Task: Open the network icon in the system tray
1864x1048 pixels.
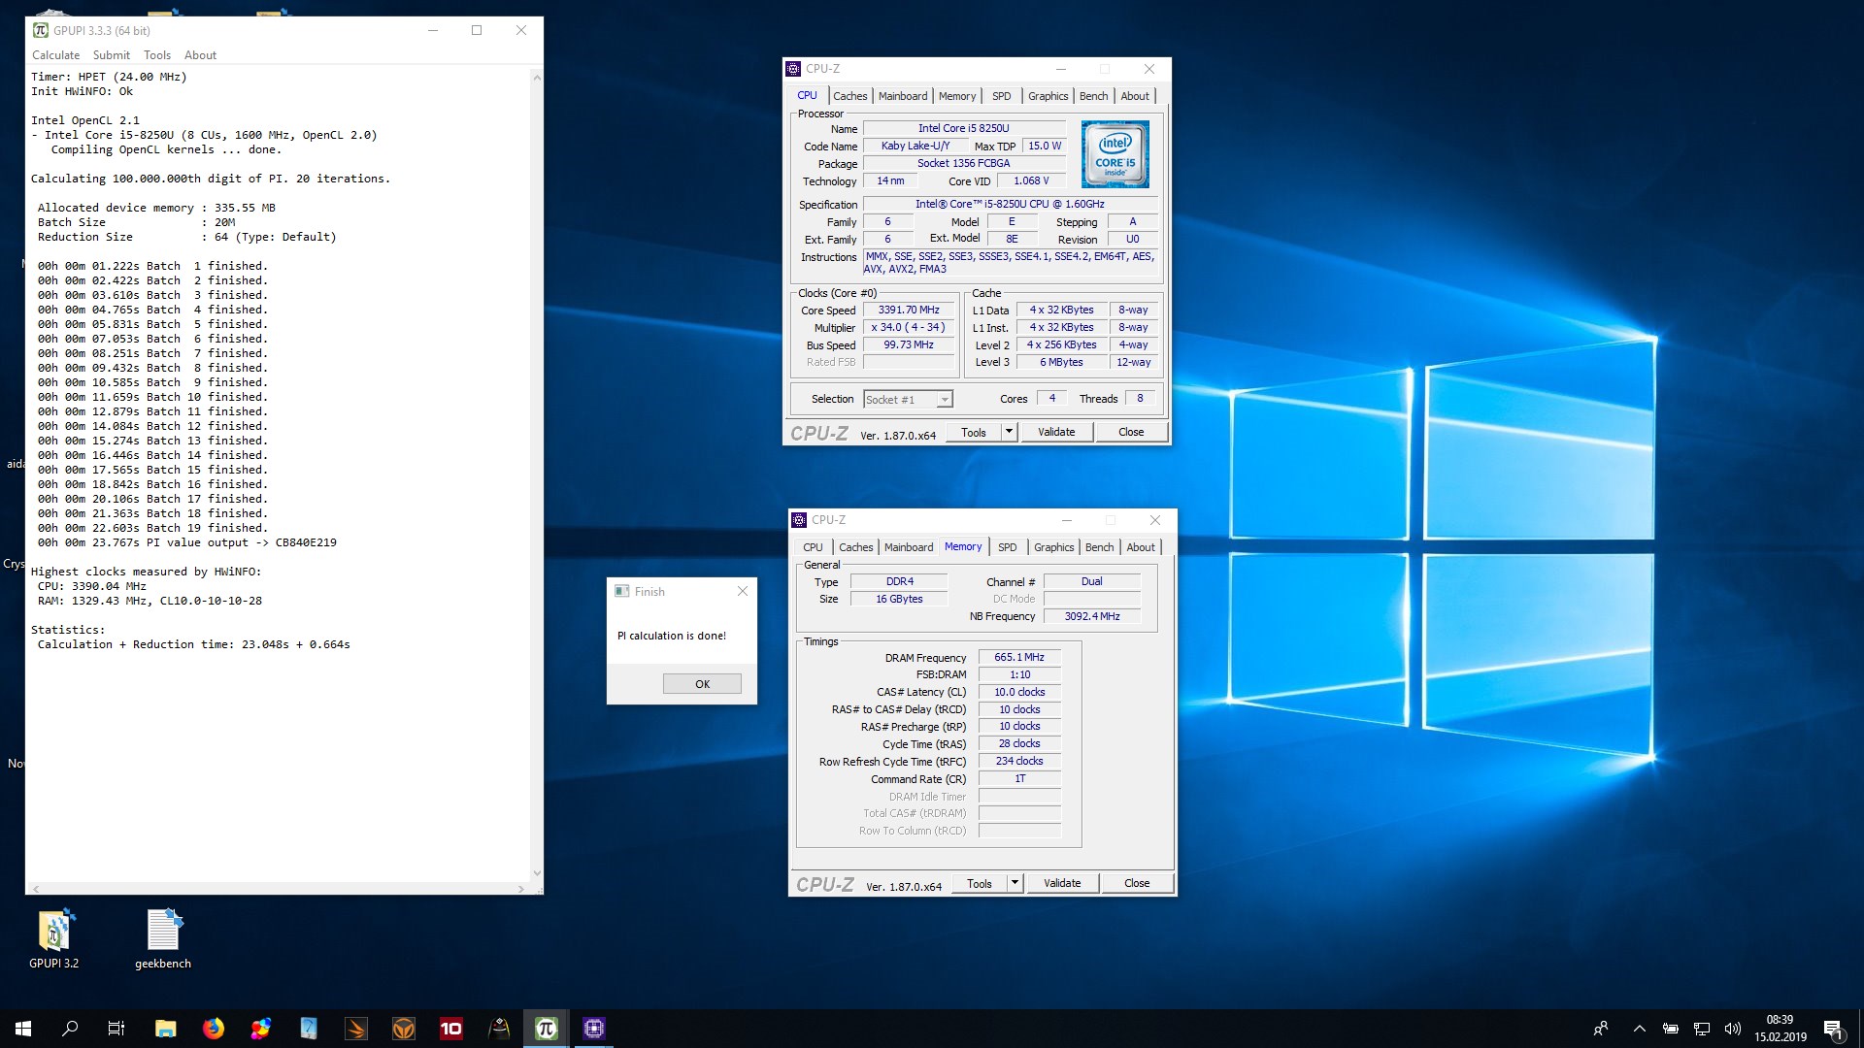Action: tap(1702, 1029)
